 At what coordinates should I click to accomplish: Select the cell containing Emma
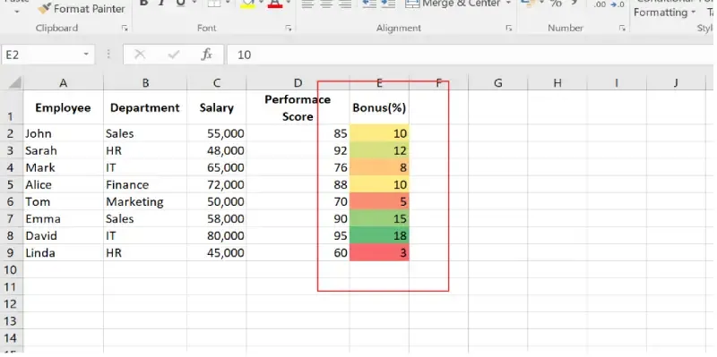click(63, 219)
